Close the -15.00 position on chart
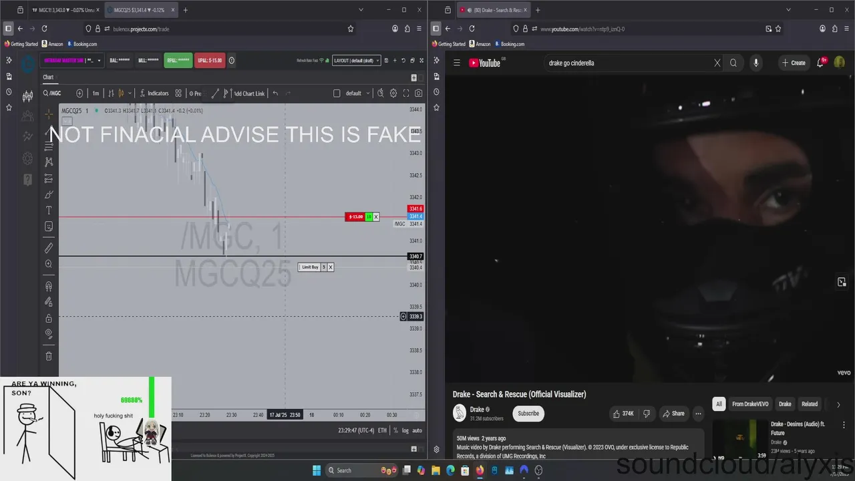855x481 pixels. [x=375, y=216]
